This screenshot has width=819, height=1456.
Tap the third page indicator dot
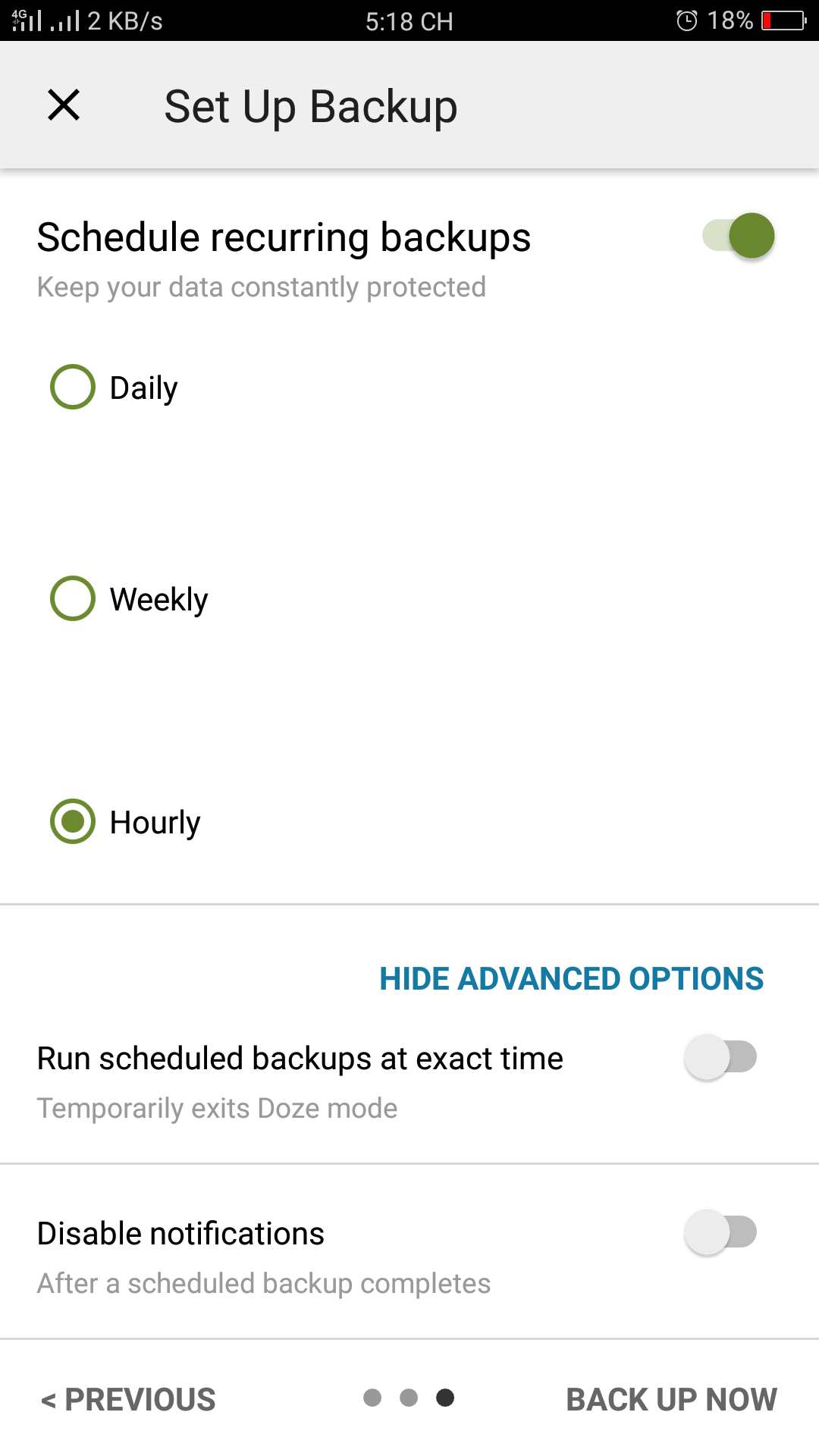click(x=445, y=1398)
